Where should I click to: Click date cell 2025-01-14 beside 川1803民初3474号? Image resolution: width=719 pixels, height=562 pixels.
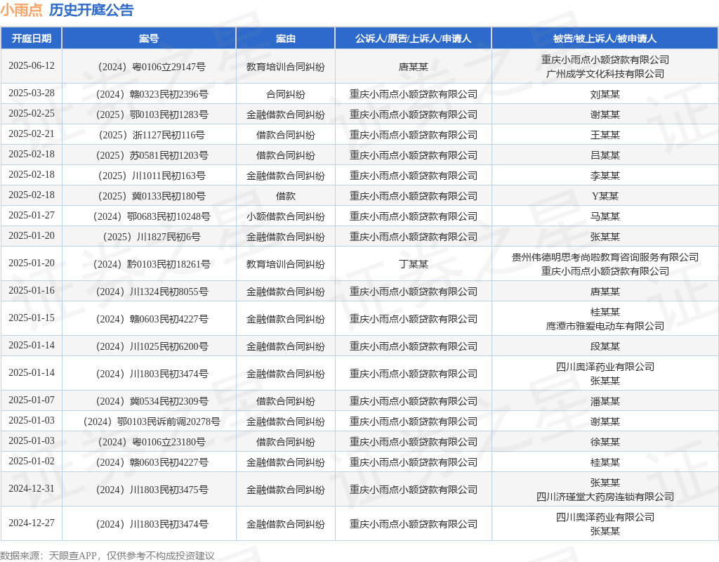(31, 372)
